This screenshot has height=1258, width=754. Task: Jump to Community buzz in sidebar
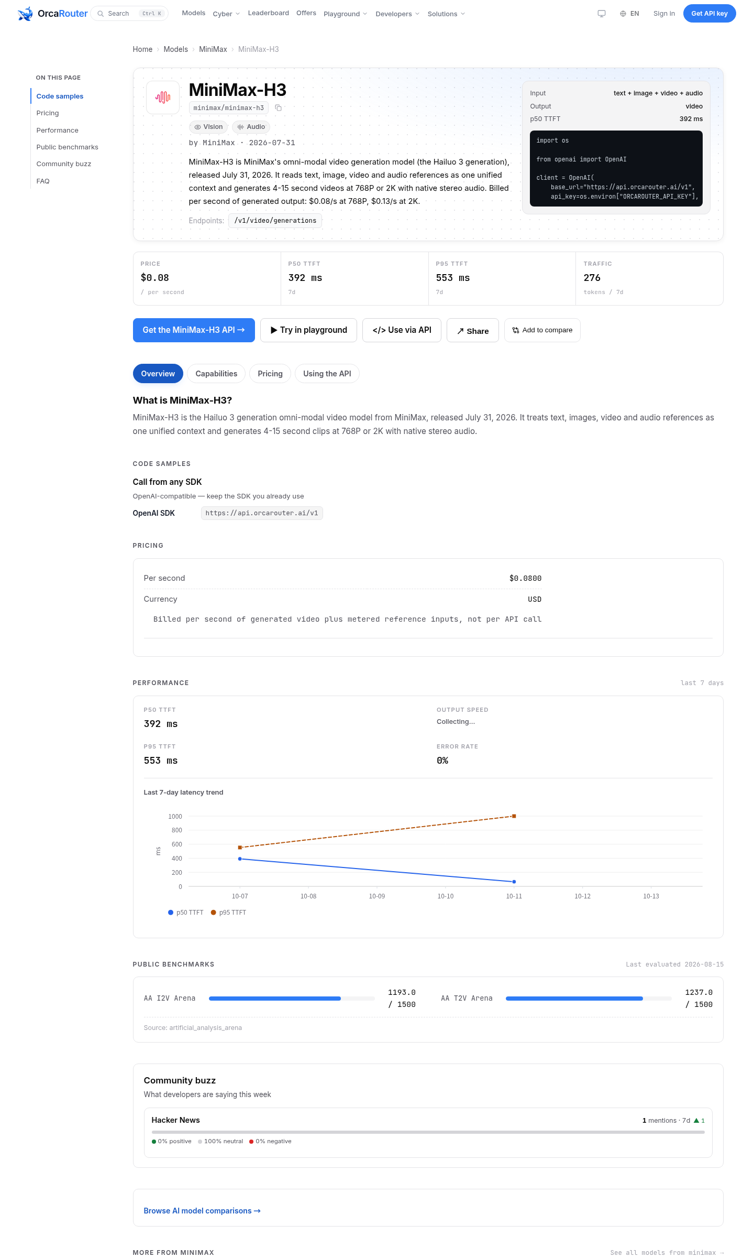(64, 164)
